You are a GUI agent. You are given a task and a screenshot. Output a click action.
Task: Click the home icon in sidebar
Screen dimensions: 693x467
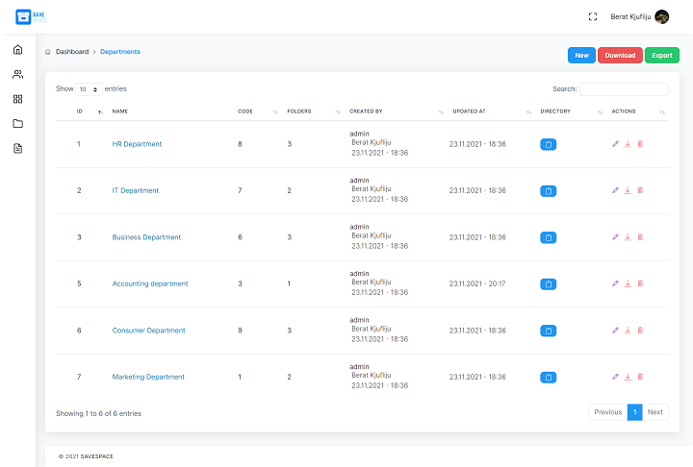[x=17, y=49]
